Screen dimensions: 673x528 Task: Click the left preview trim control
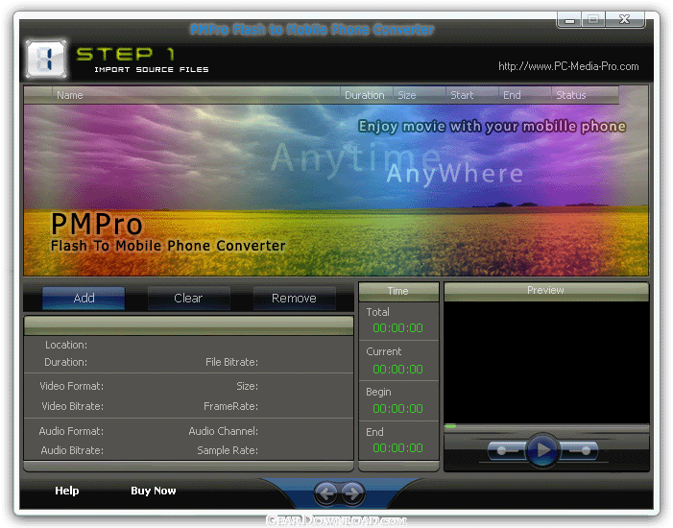click(507, 451)
